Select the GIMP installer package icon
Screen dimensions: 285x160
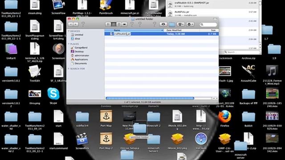224,139
